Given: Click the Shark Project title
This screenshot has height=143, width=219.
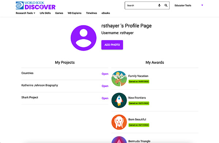Looking at the screenshot, I should coord(30,98).
